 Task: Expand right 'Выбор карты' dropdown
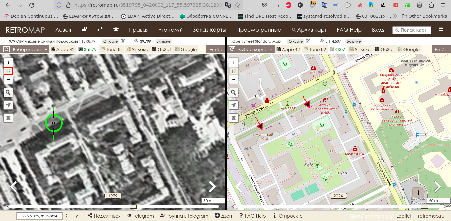(x=255, y=49)
